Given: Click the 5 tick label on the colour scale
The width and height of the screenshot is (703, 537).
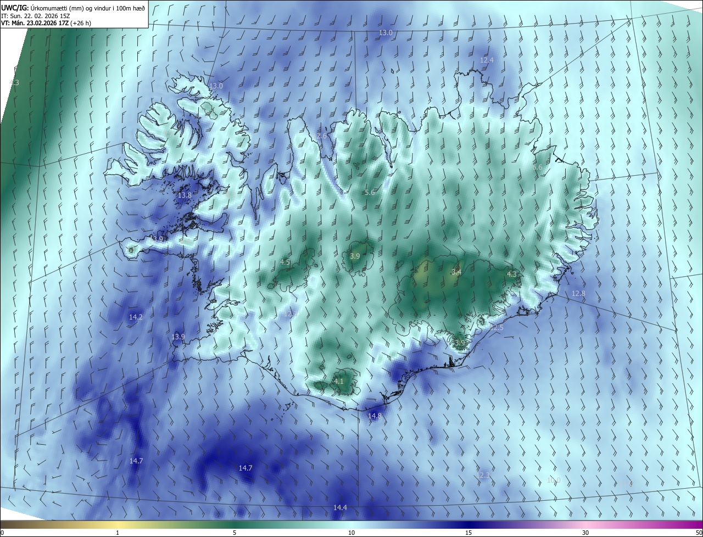Looking at the screenshot, I should point(235,533).
